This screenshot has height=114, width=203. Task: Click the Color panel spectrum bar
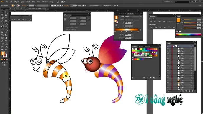coord(188,35)
